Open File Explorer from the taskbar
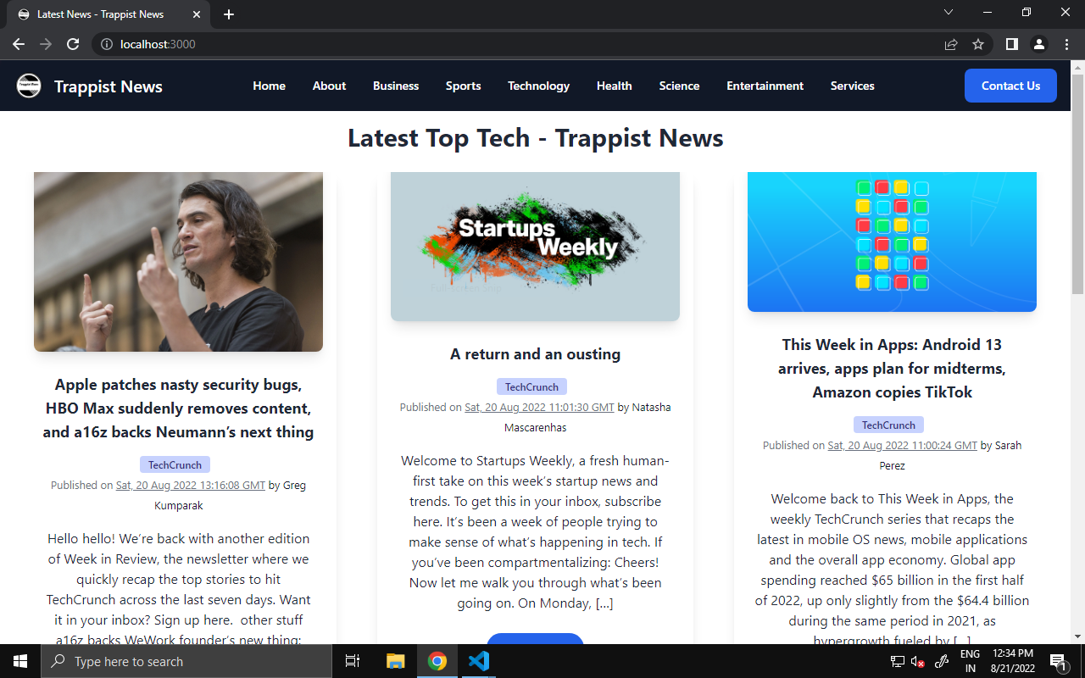Image resolution: width=1085 pixels, height=678 pixels. pos(396,661)
